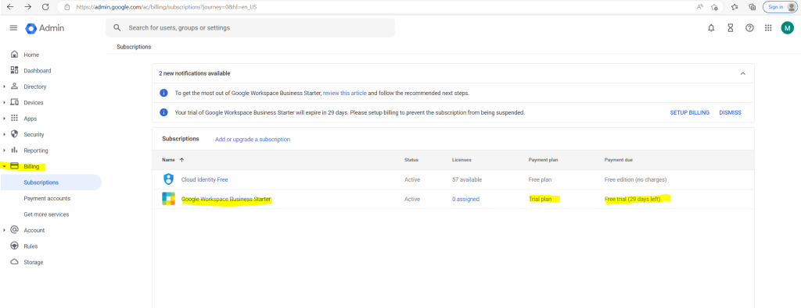Viewport: 801px width, 308px height.
Task: Click the browser back arrow
Action: click(10, 6)
